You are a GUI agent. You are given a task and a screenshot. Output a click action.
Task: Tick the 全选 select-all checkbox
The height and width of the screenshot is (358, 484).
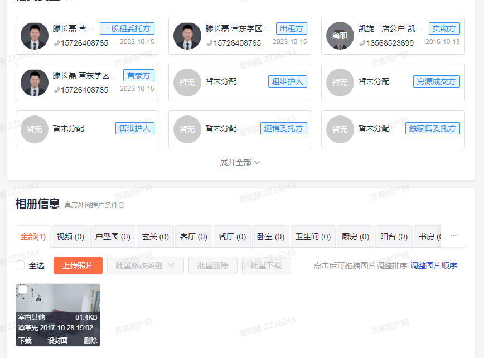click(x=20, y=265)
